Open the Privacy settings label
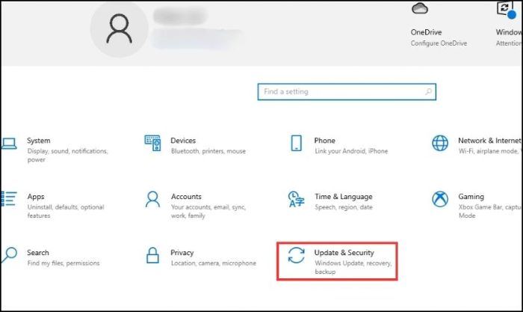Viewport: 523px width, 312px height. (182, 253)
